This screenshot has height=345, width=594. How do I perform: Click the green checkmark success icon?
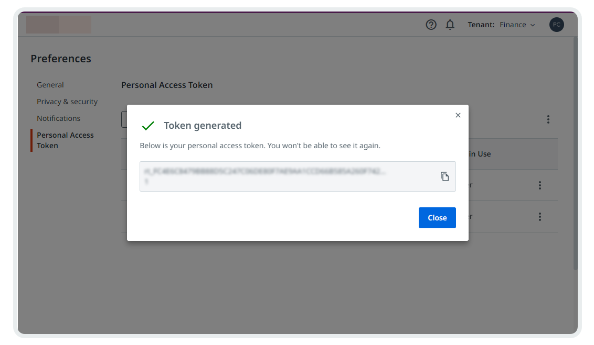[148, 126]
